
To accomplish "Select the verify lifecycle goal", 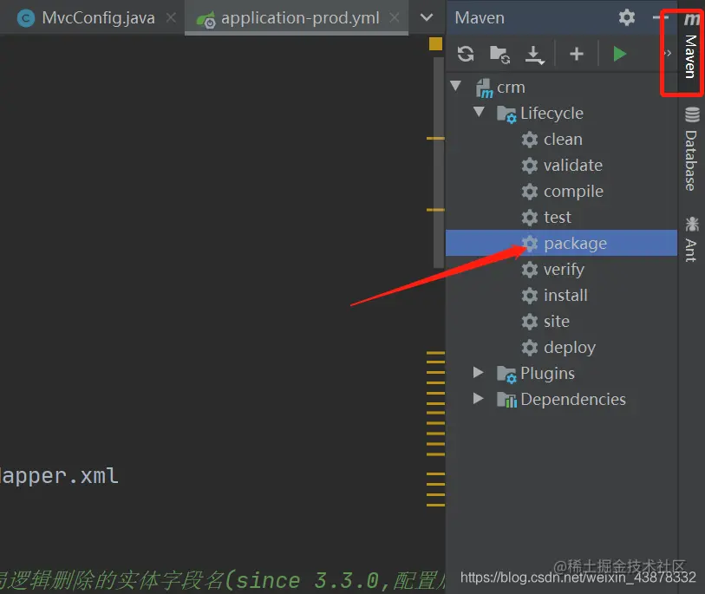I will (564, 270).
